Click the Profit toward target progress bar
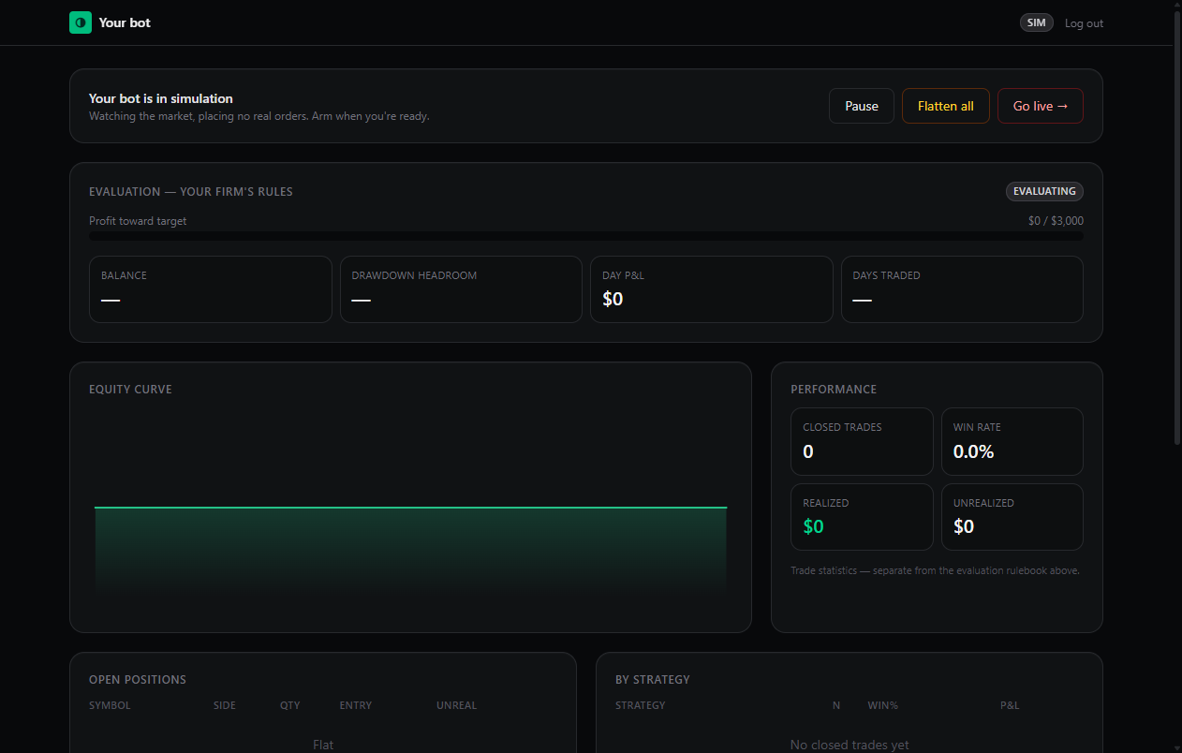1182x753 pixels. point(586,236)
